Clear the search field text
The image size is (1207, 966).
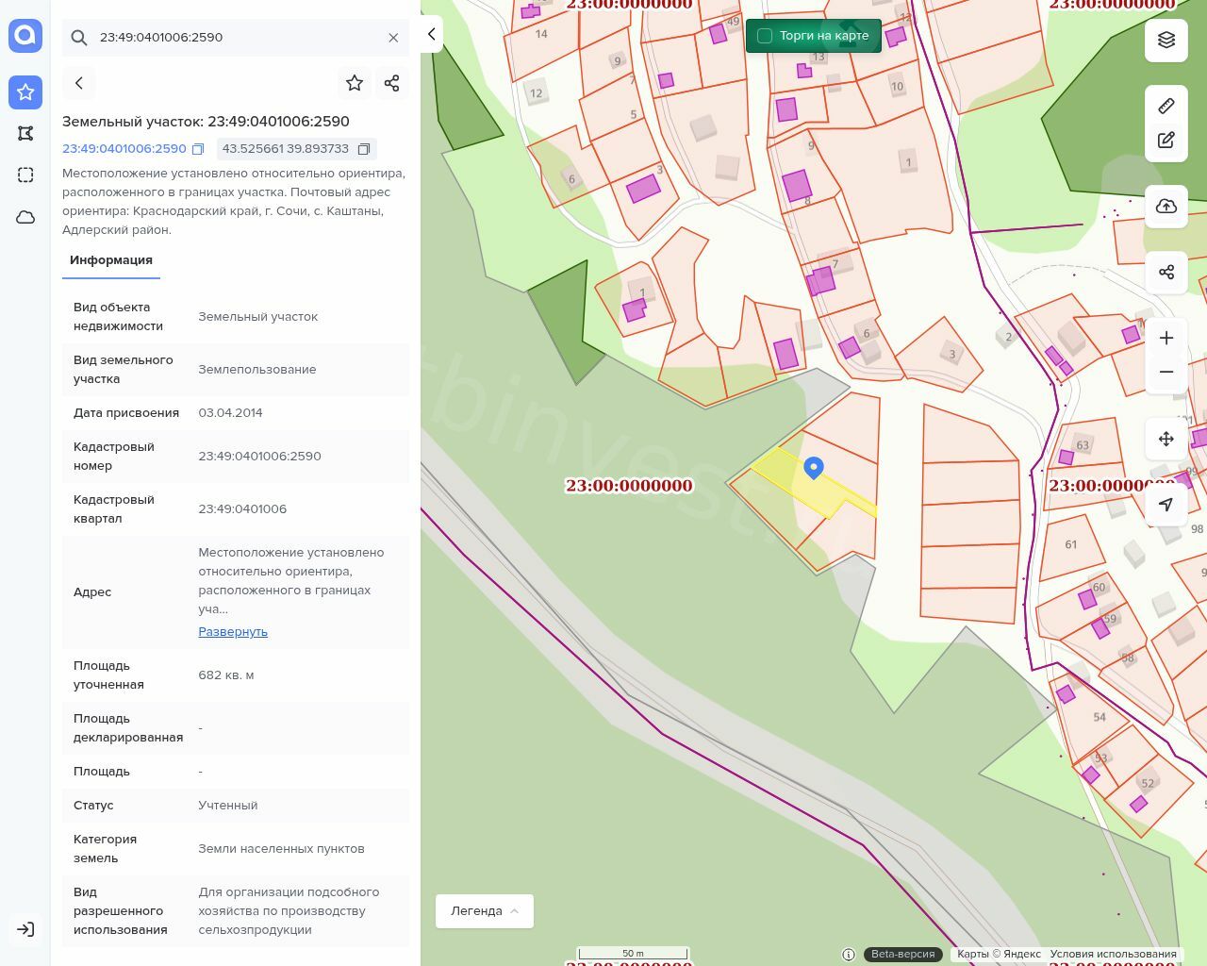click(x=393, y=38)
